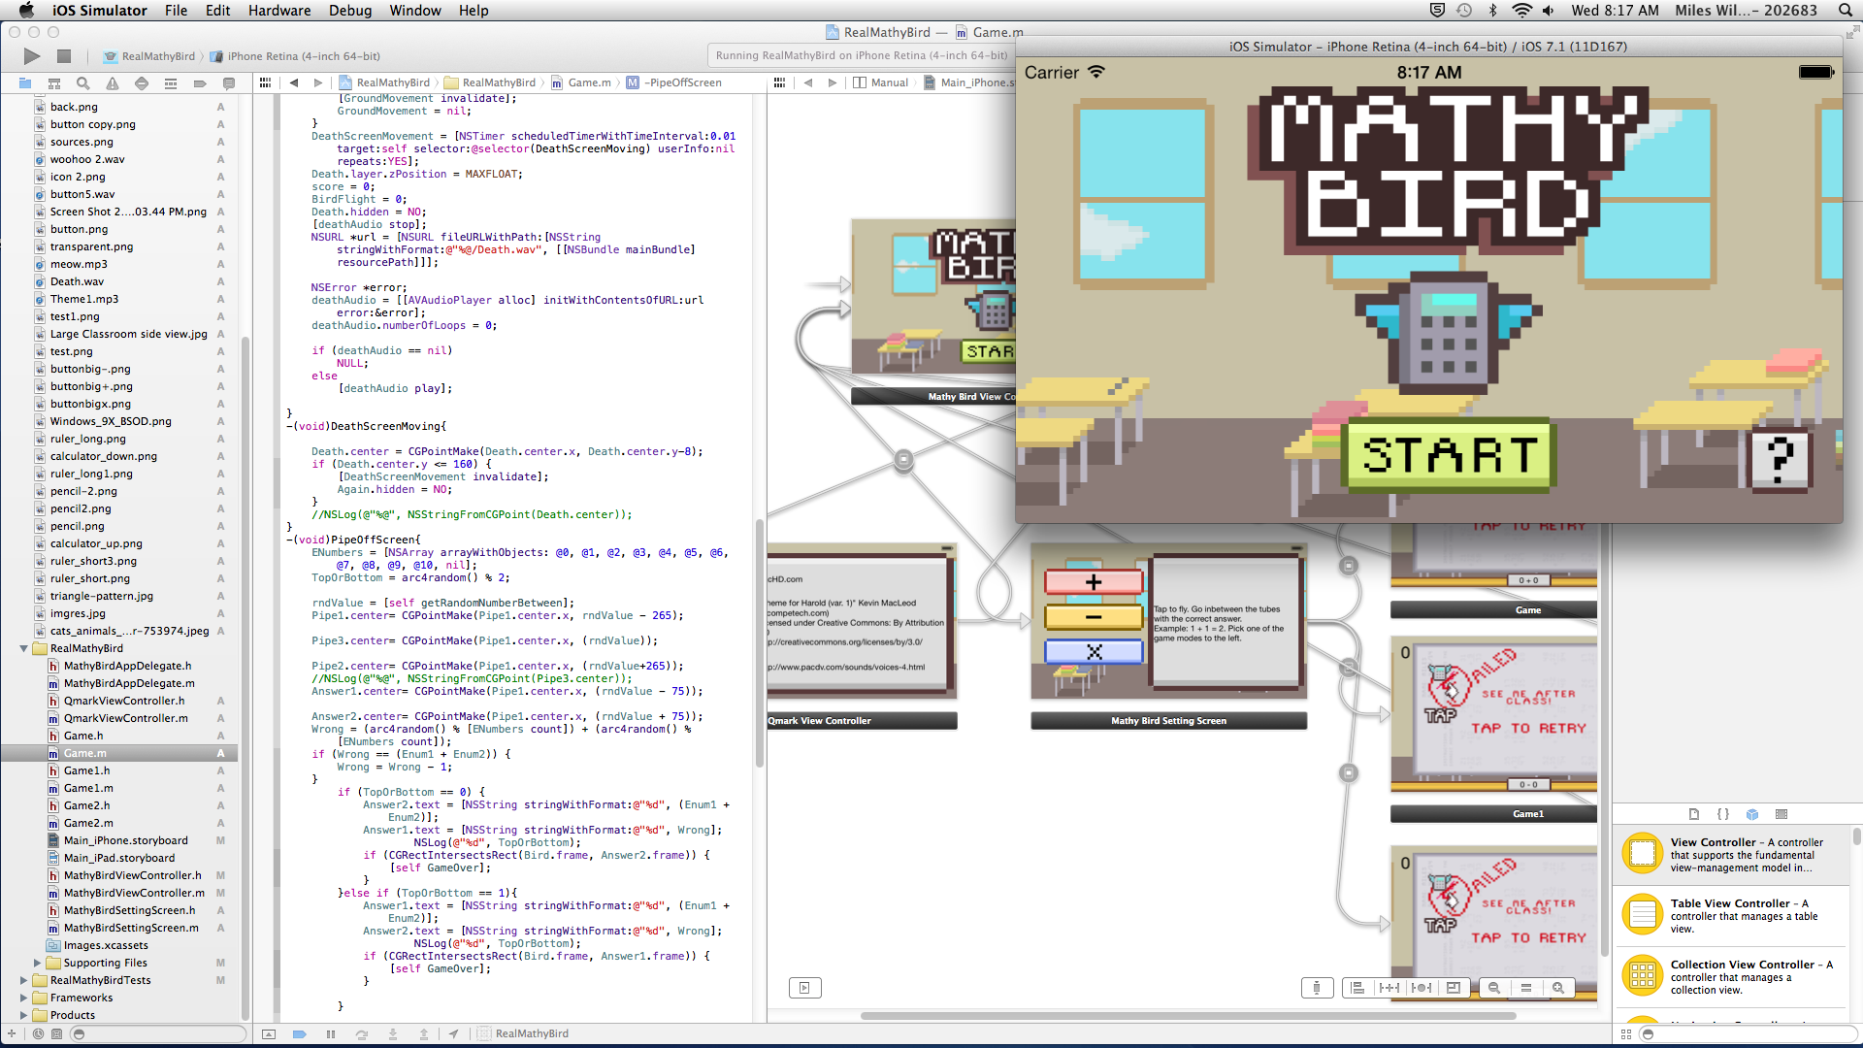Toggle the debug area visibility button
This screenshot has height=1048, width=1863.
point(269,1033)
